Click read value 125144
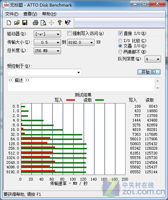Image resolution: width=168 pixels, height=200 pixels. (x=151, y=172)
